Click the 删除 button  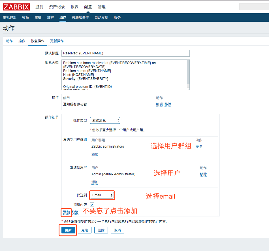[101, 230]
